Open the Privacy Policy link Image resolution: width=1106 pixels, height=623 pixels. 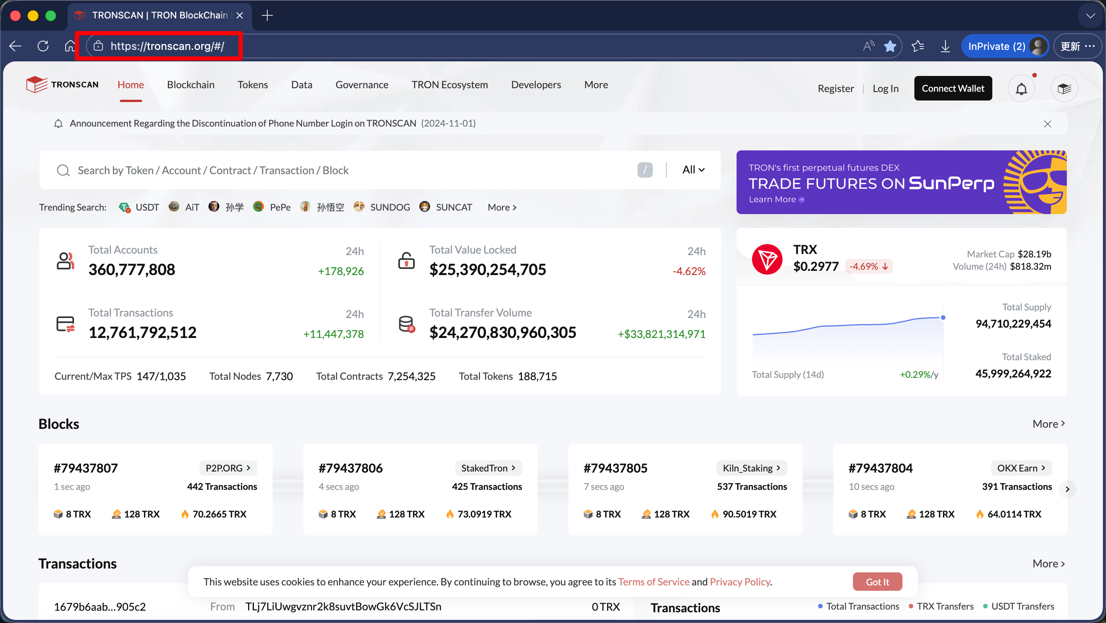coord(740,582)
